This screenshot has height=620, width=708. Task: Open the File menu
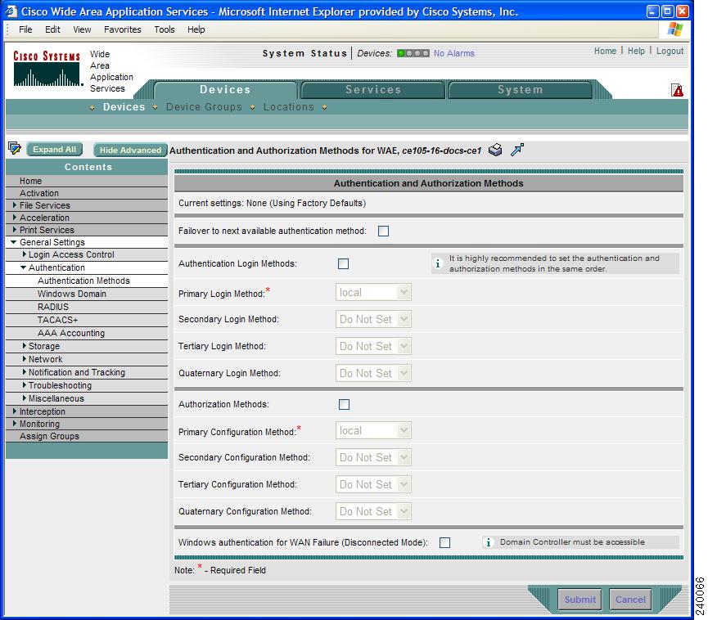pyautogui.click(x=25, y=29)
